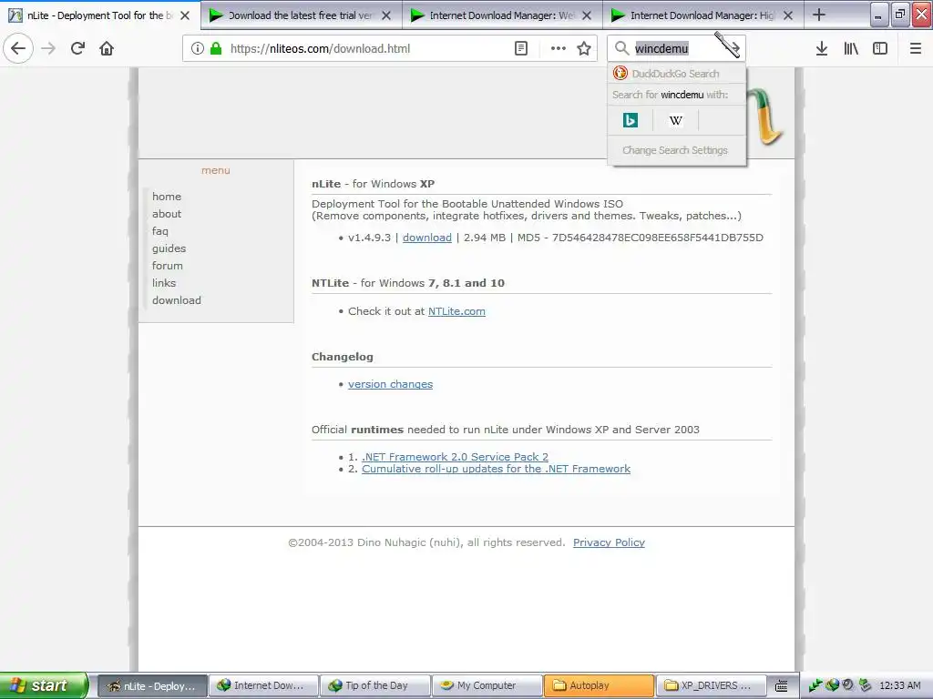Open the Downloads panel arrow

821,48
